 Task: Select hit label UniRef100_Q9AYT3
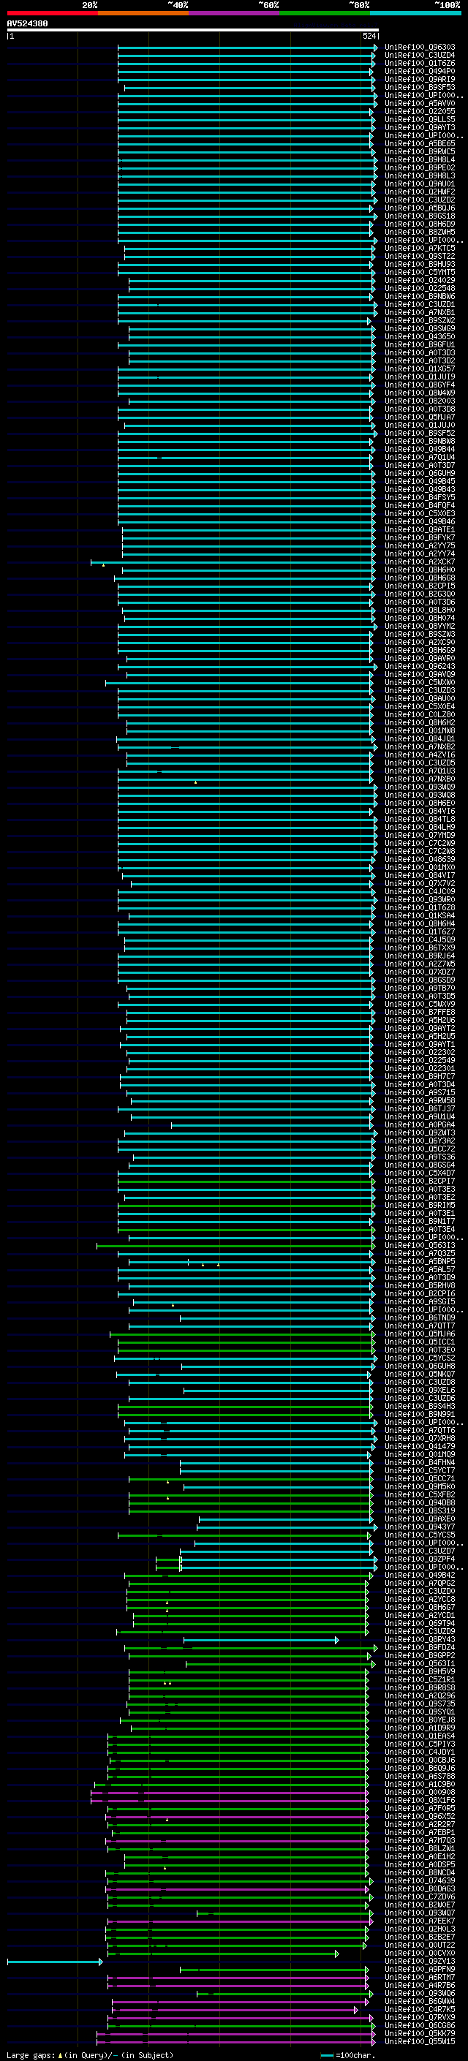tap(420, 127)
